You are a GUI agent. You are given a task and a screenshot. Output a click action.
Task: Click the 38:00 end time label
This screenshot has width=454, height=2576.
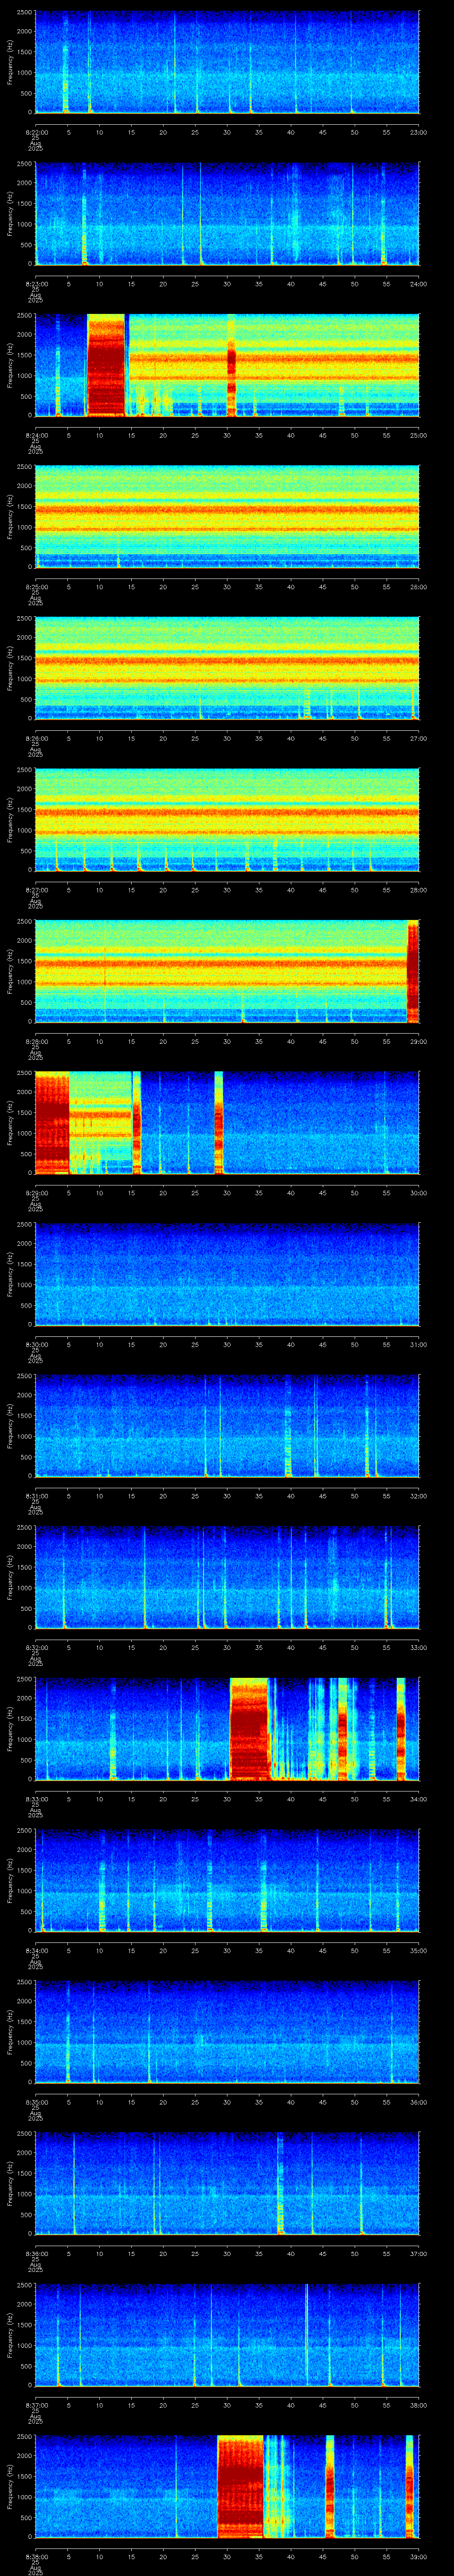tap(418, 2406)
